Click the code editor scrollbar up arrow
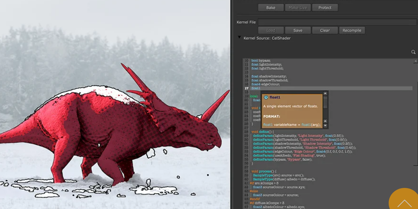This screenshot has height=209, width=418. [415, 61]
